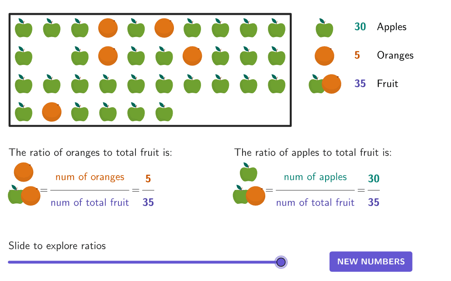Click the top-left apple in the fruit box

(x=24, y=28)
